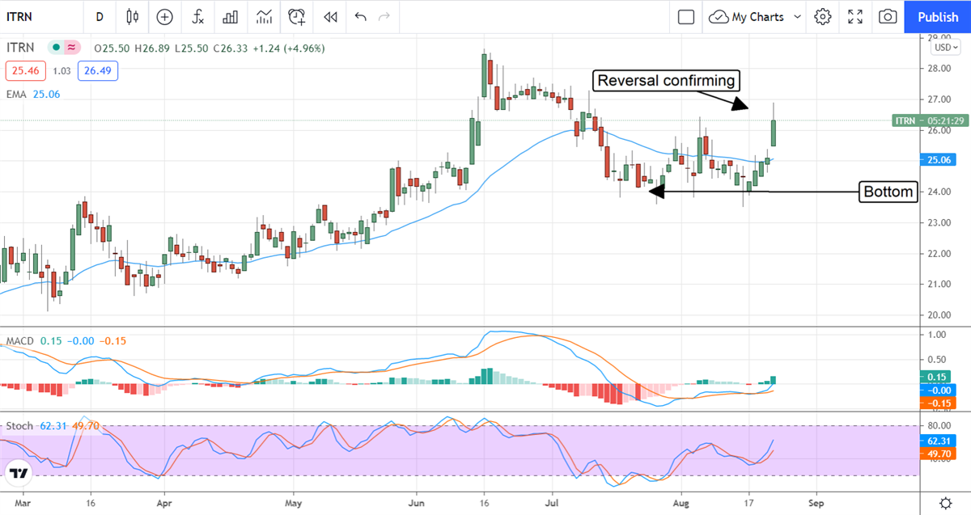The width and height of the screenshot is (971, 515).
Task: Click the pink approximate-data icon beside ITRN
Action: [73, 48]
